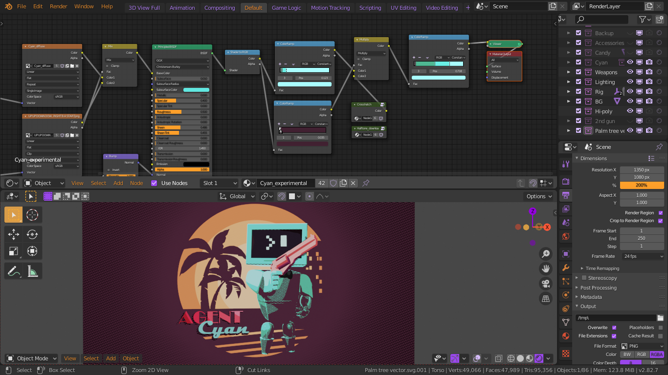
Task: Uncheck Crop to Render Region
Action: pos(661,221)
